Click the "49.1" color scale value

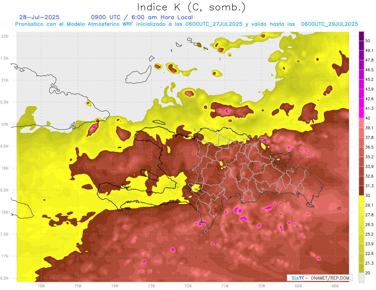pyautogui.click(x=369, y=50)
